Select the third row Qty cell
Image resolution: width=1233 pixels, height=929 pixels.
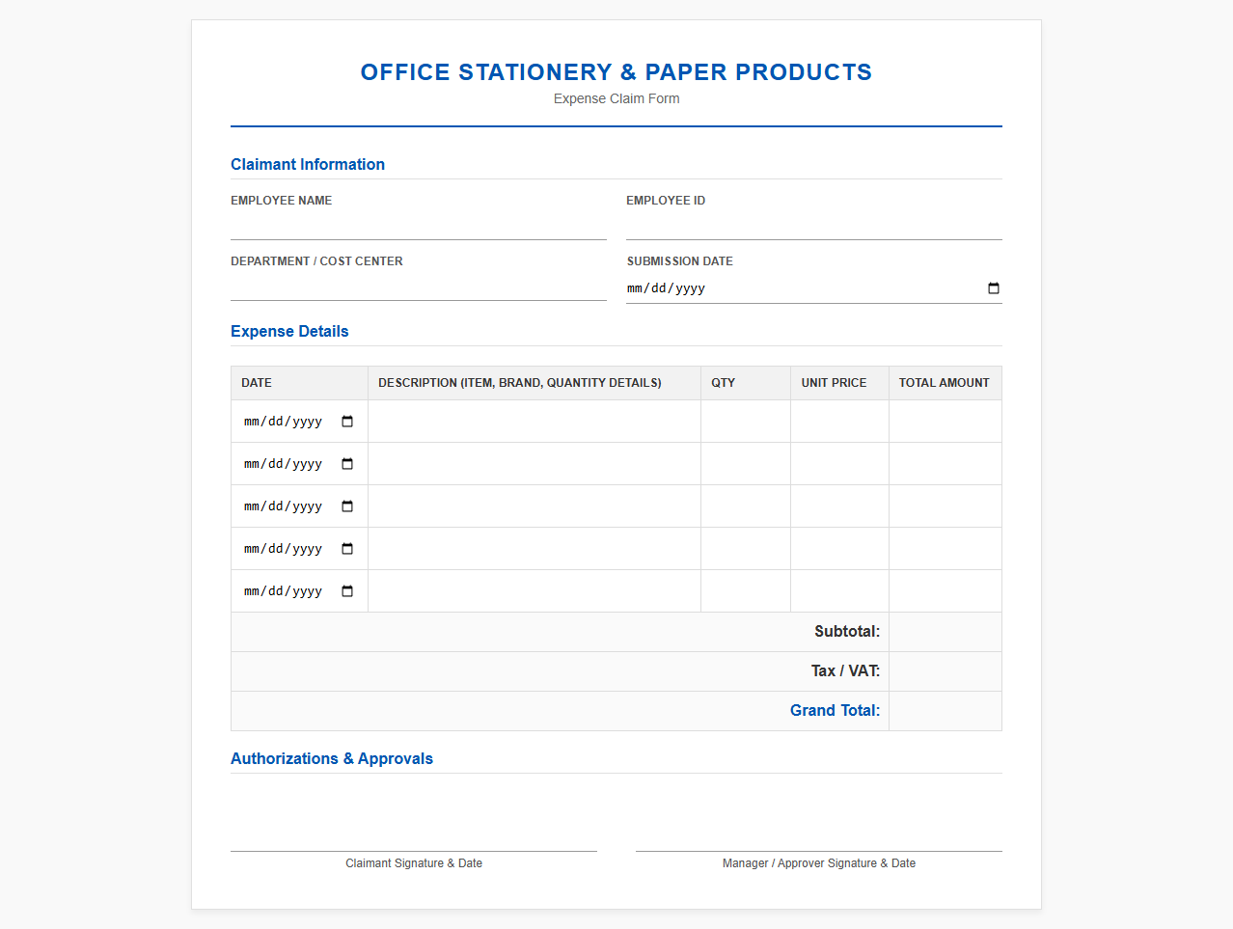click(746, 506)
